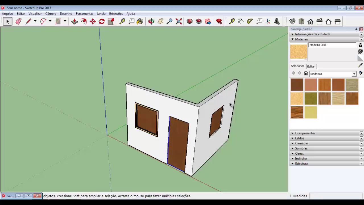Select the Dimension tool

[x=241, y=21]
